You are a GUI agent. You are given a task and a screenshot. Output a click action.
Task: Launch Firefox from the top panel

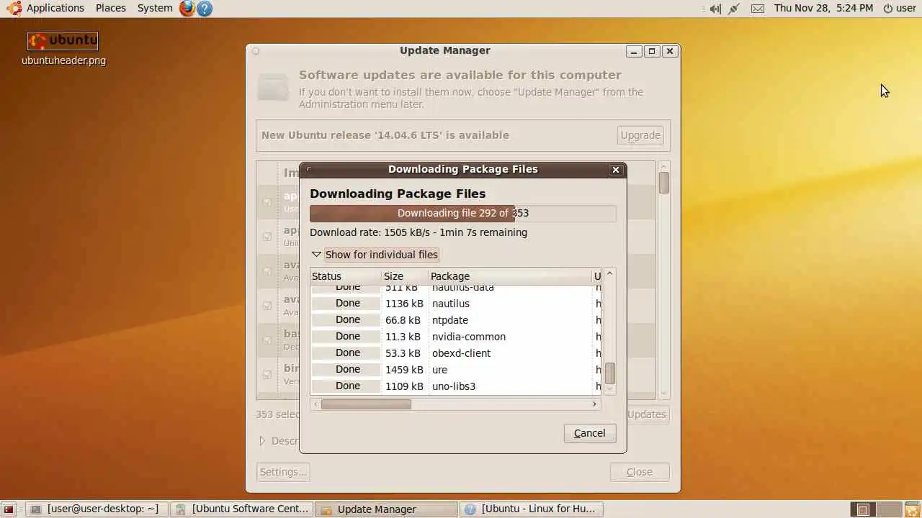click(x=187, y=8)
